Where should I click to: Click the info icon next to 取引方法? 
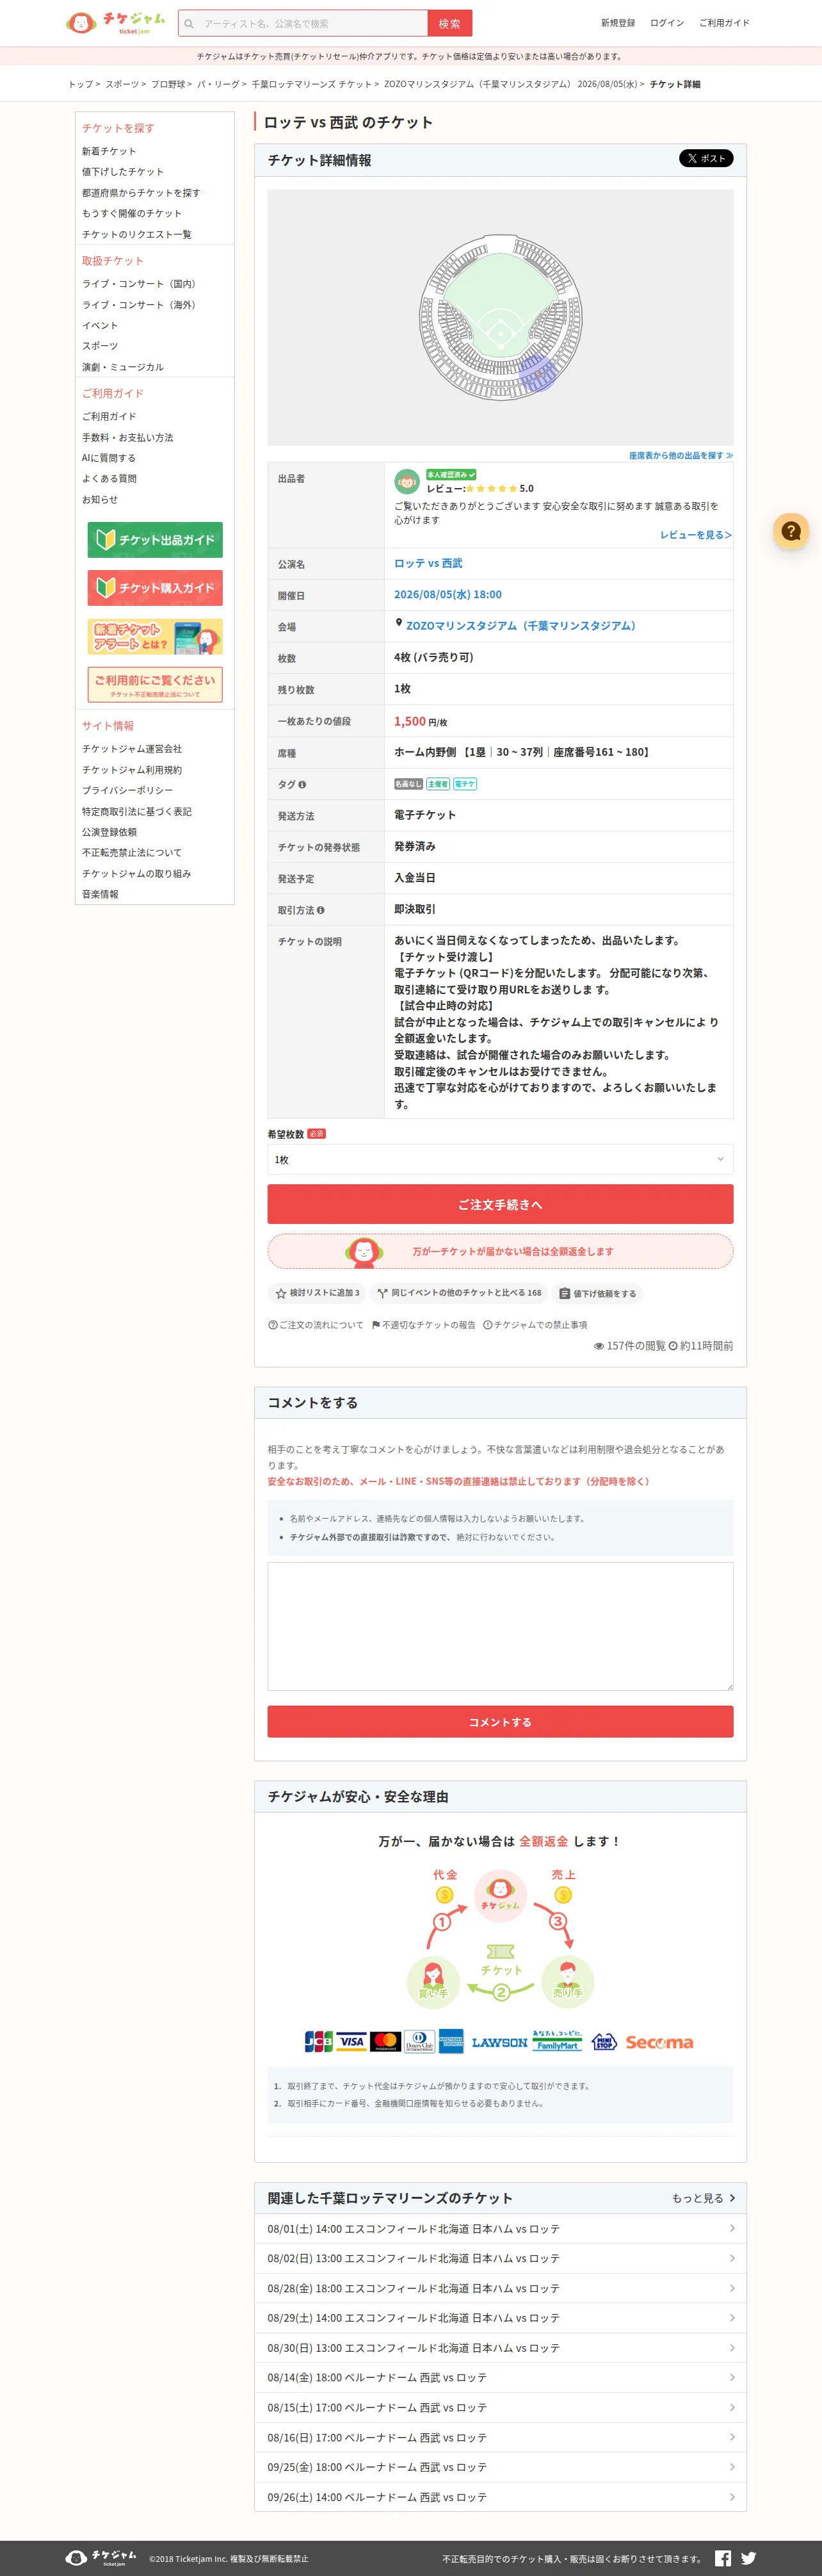pos(320,910)
